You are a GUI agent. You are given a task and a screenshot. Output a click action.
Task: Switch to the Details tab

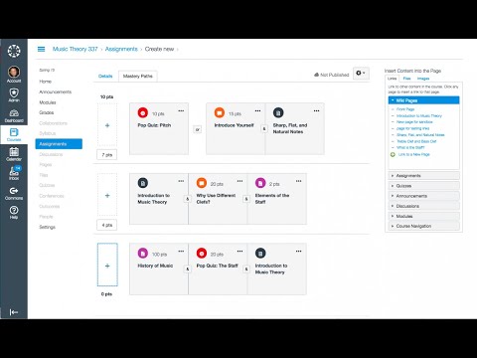pyautogui.click(x=105, y=77)
